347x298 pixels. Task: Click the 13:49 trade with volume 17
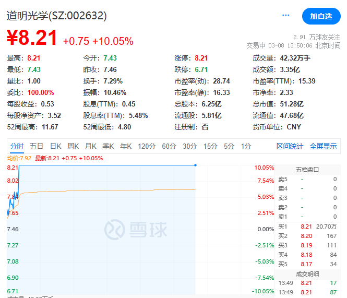pyautogui.click(x=307, y=283)
